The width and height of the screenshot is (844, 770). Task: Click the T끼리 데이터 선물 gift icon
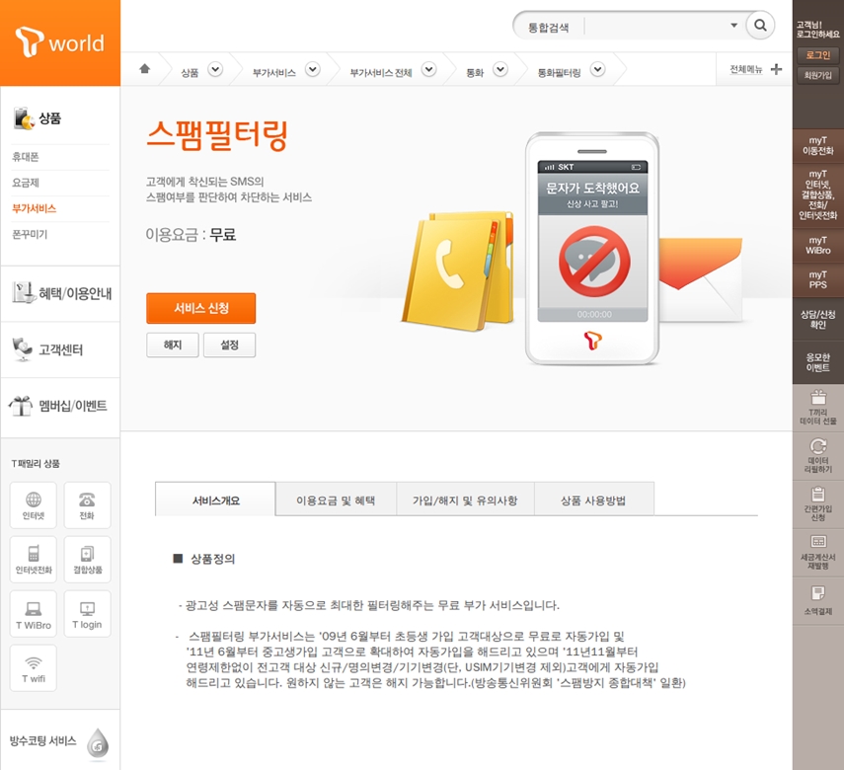pos(817,408)
